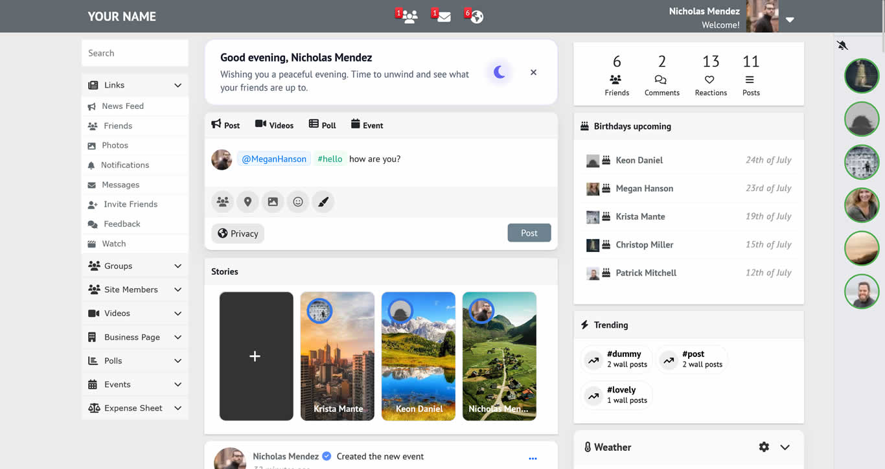Switch to the Videos composer tab
This screenshot has width=885, height=469.
point(274,125)
